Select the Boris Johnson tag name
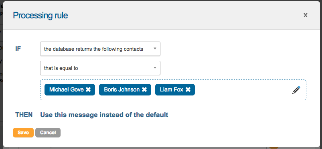The image size is (322, 149). [x=122, y=89]
